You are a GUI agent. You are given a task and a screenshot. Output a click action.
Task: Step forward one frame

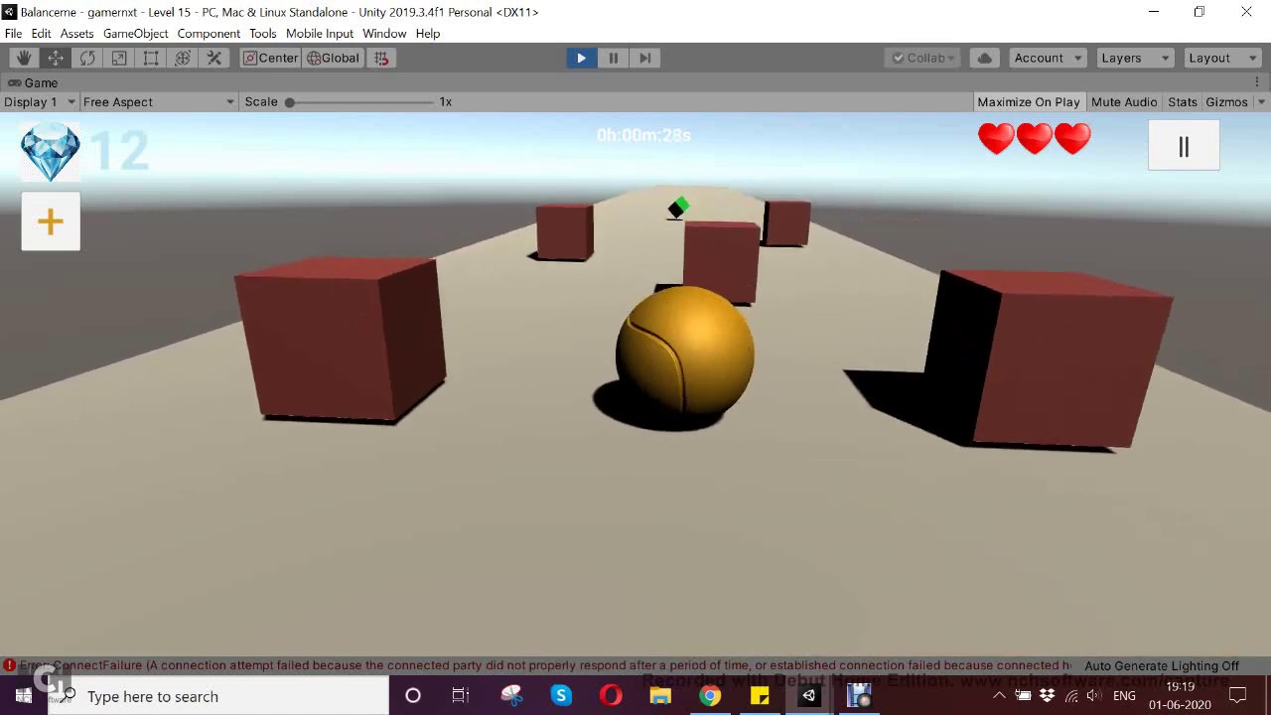pyautogui.click(x=644, y=58)
